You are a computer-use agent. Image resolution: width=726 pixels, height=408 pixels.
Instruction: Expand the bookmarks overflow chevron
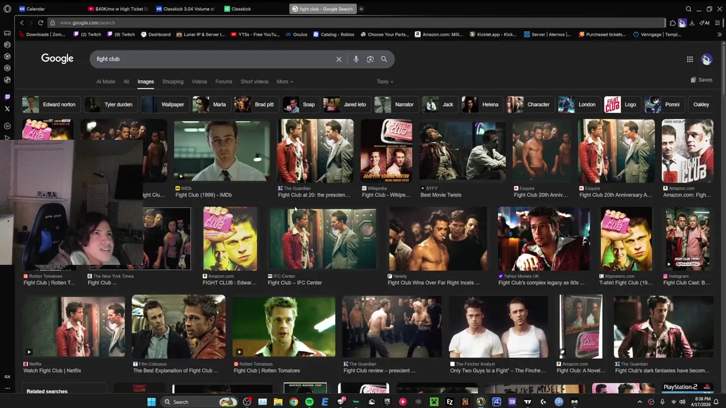point(719,35)
